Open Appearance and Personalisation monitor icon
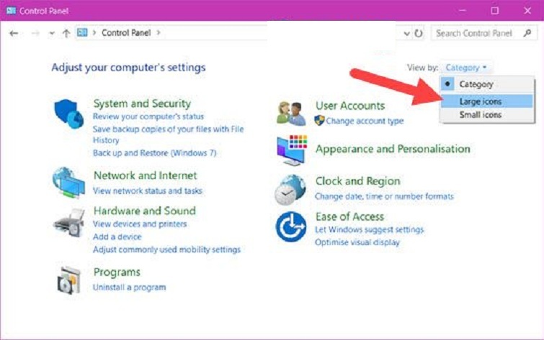This screenshot has height=340, width=544. (x=292, y=150)
